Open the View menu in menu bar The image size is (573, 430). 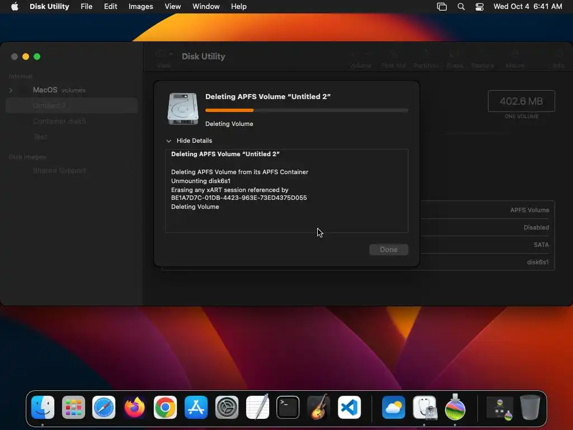[172, 7]
